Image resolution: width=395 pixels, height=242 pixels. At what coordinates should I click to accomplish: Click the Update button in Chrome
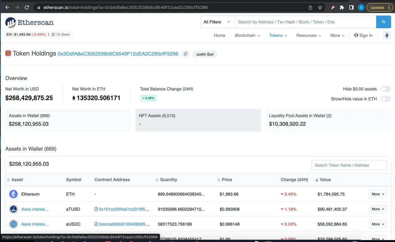pos(380,7)
